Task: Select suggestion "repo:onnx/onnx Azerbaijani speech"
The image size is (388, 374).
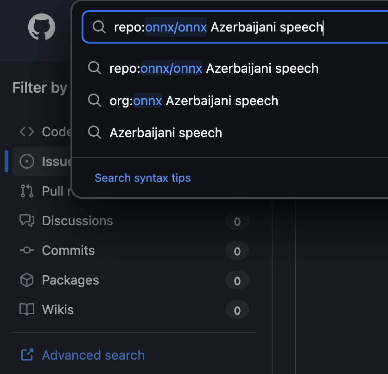Action: click(214, 69)
